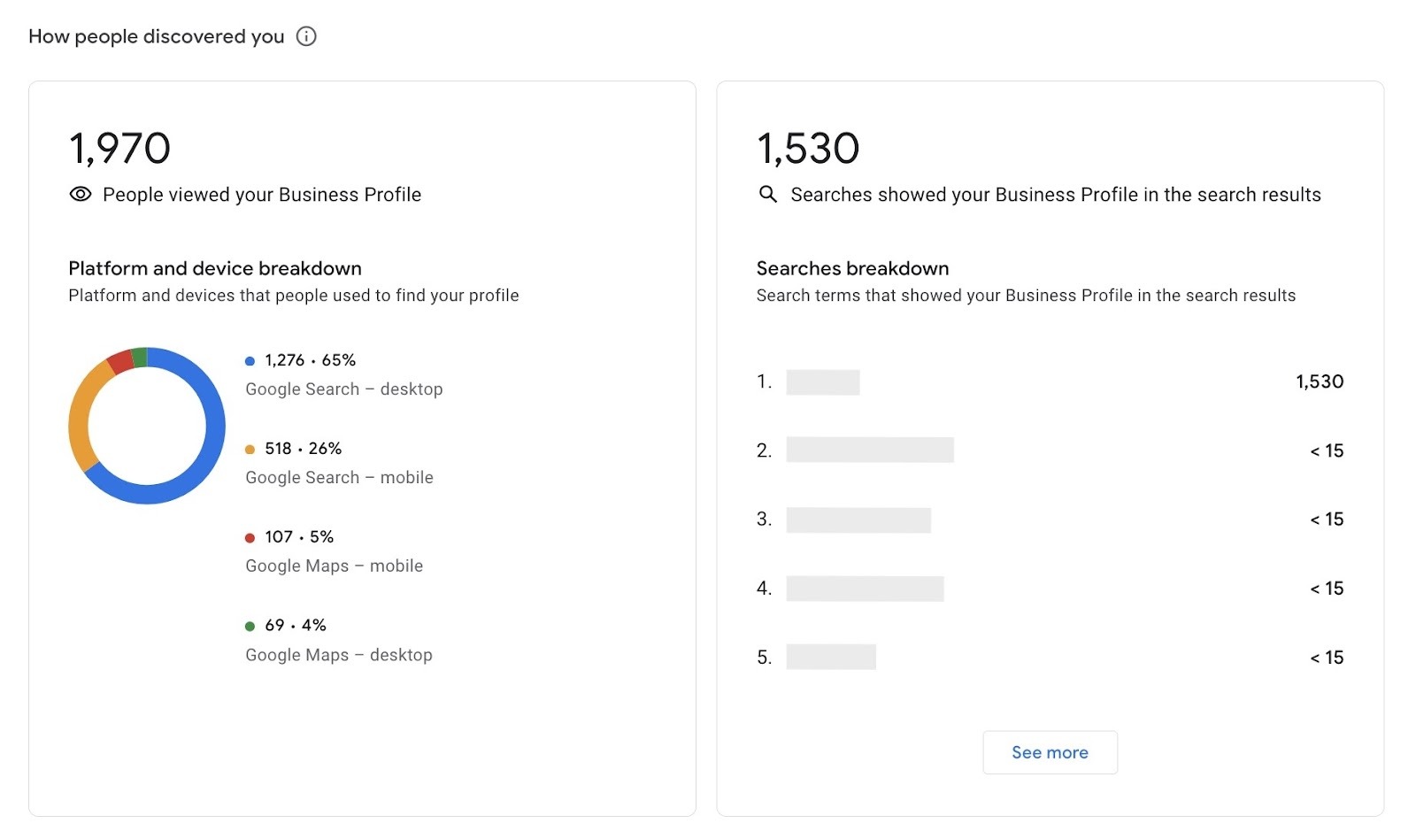
Task: Select the green legend dot for Google Maps desktop
Action: [249, 625]
